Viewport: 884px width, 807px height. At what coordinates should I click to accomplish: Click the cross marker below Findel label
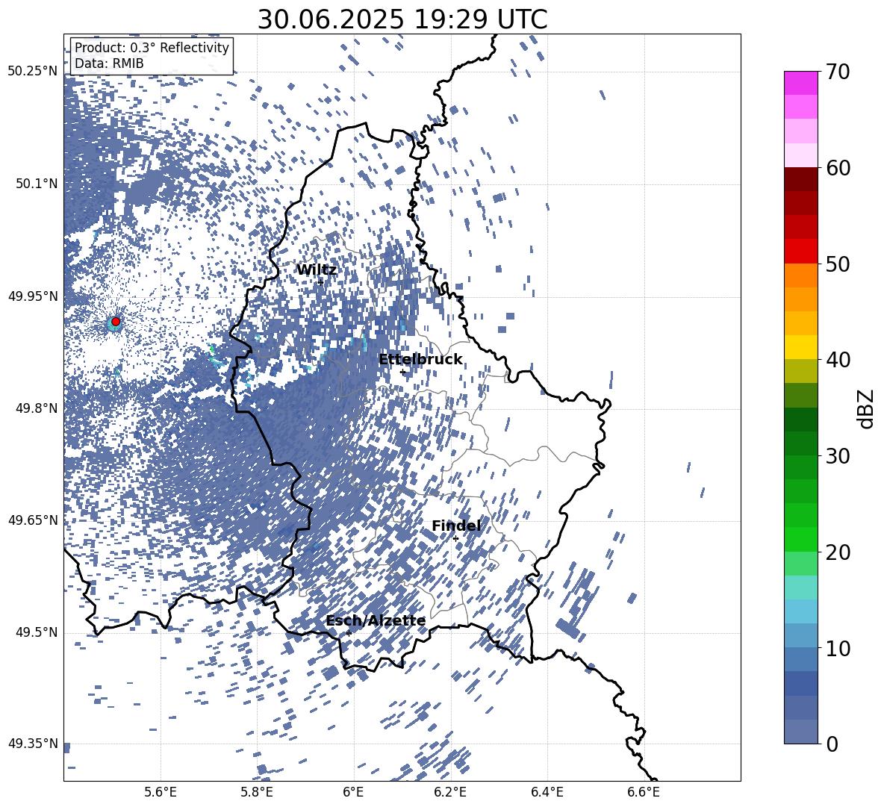tap(455, 539)
